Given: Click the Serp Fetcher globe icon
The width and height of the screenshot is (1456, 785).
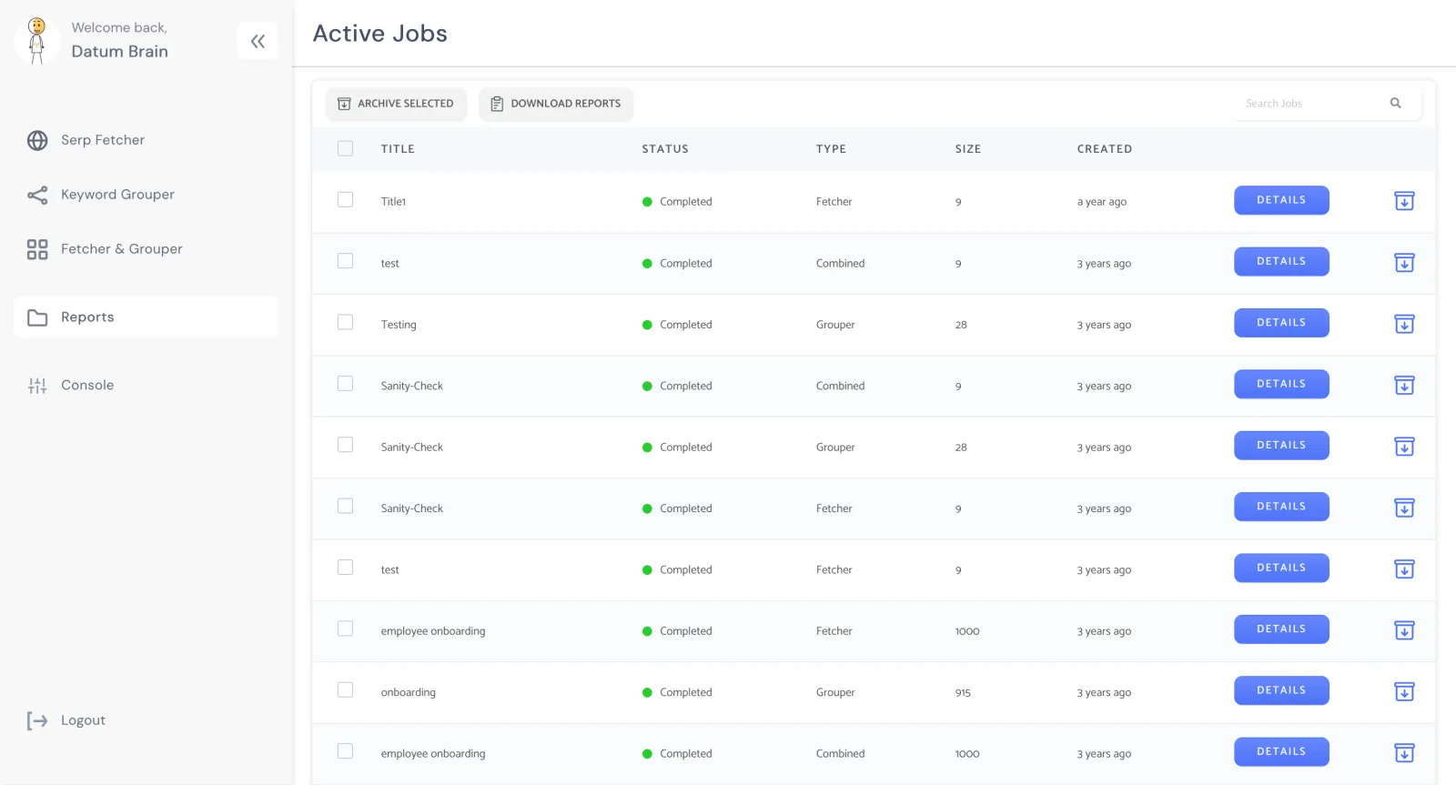Looking at the screenshot, I should coord(37,140).
